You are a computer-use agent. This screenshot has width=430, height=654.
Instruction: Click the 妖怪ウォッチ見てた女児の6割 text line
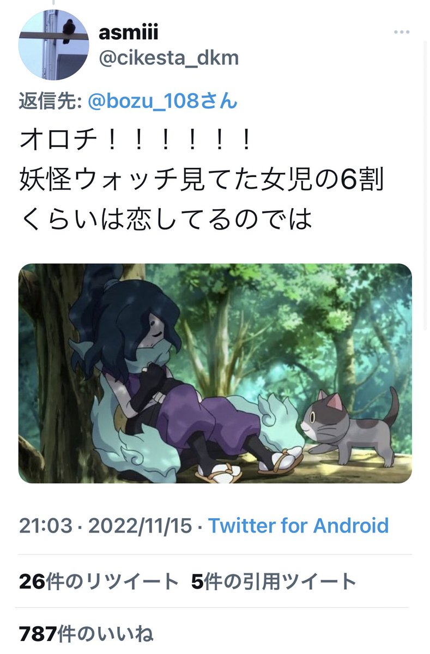click(202, 180)
